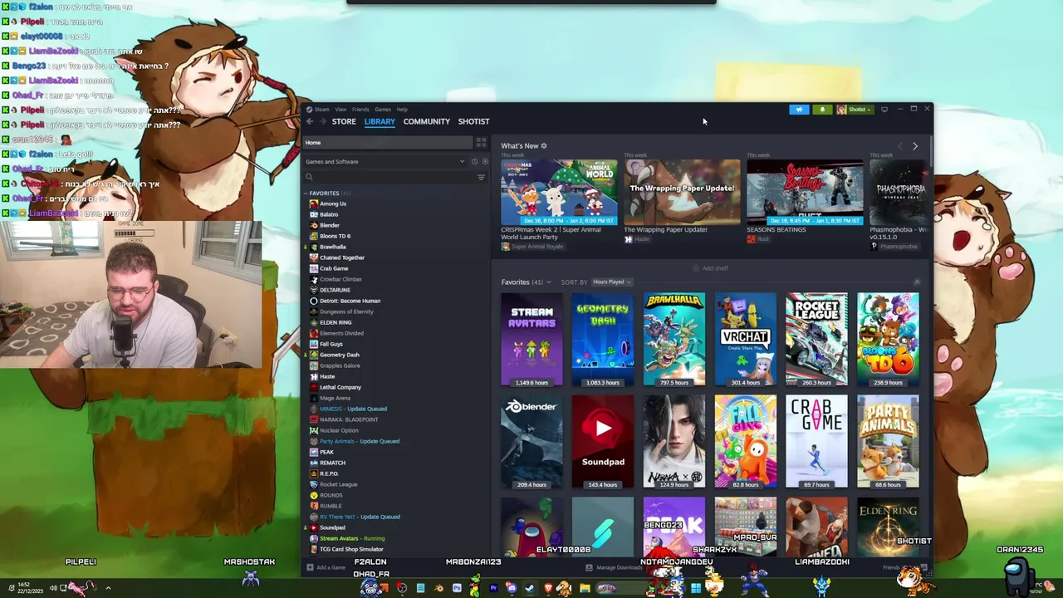Select the LIBRARY tab

pyautogui.click(x=380, y=121)
